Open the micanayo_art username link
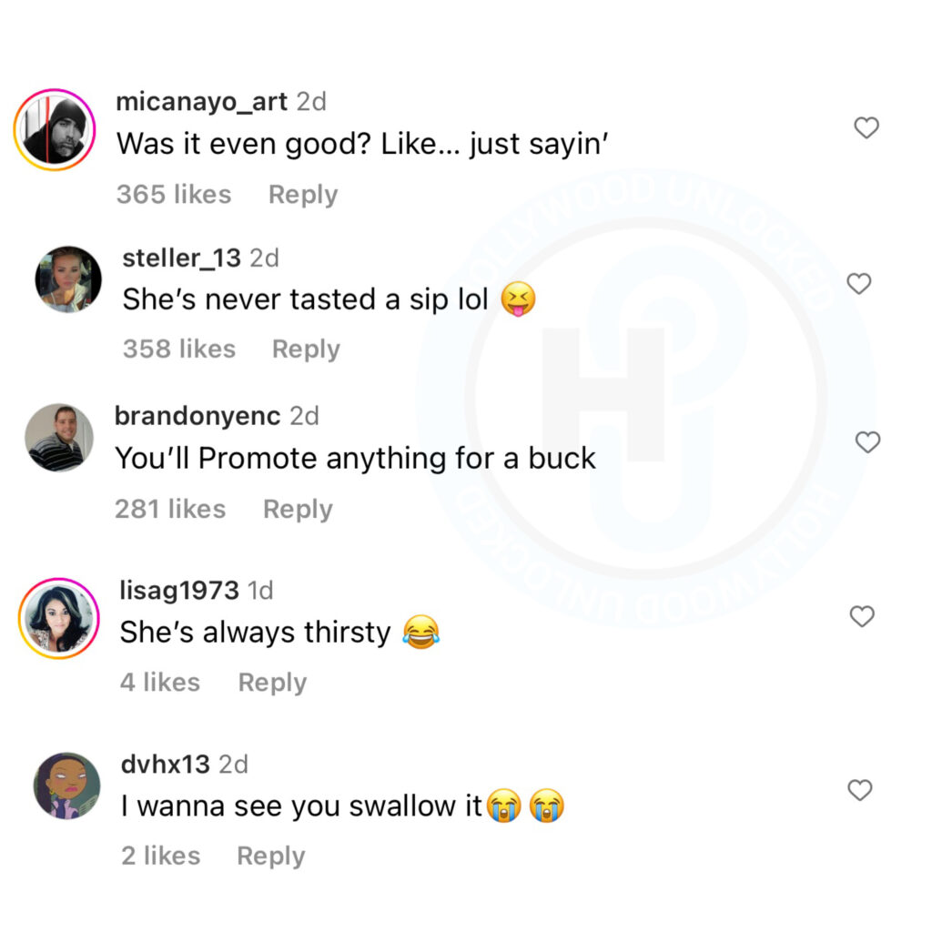This screenshot has width=932, height=932. click(x=201, y=102)
